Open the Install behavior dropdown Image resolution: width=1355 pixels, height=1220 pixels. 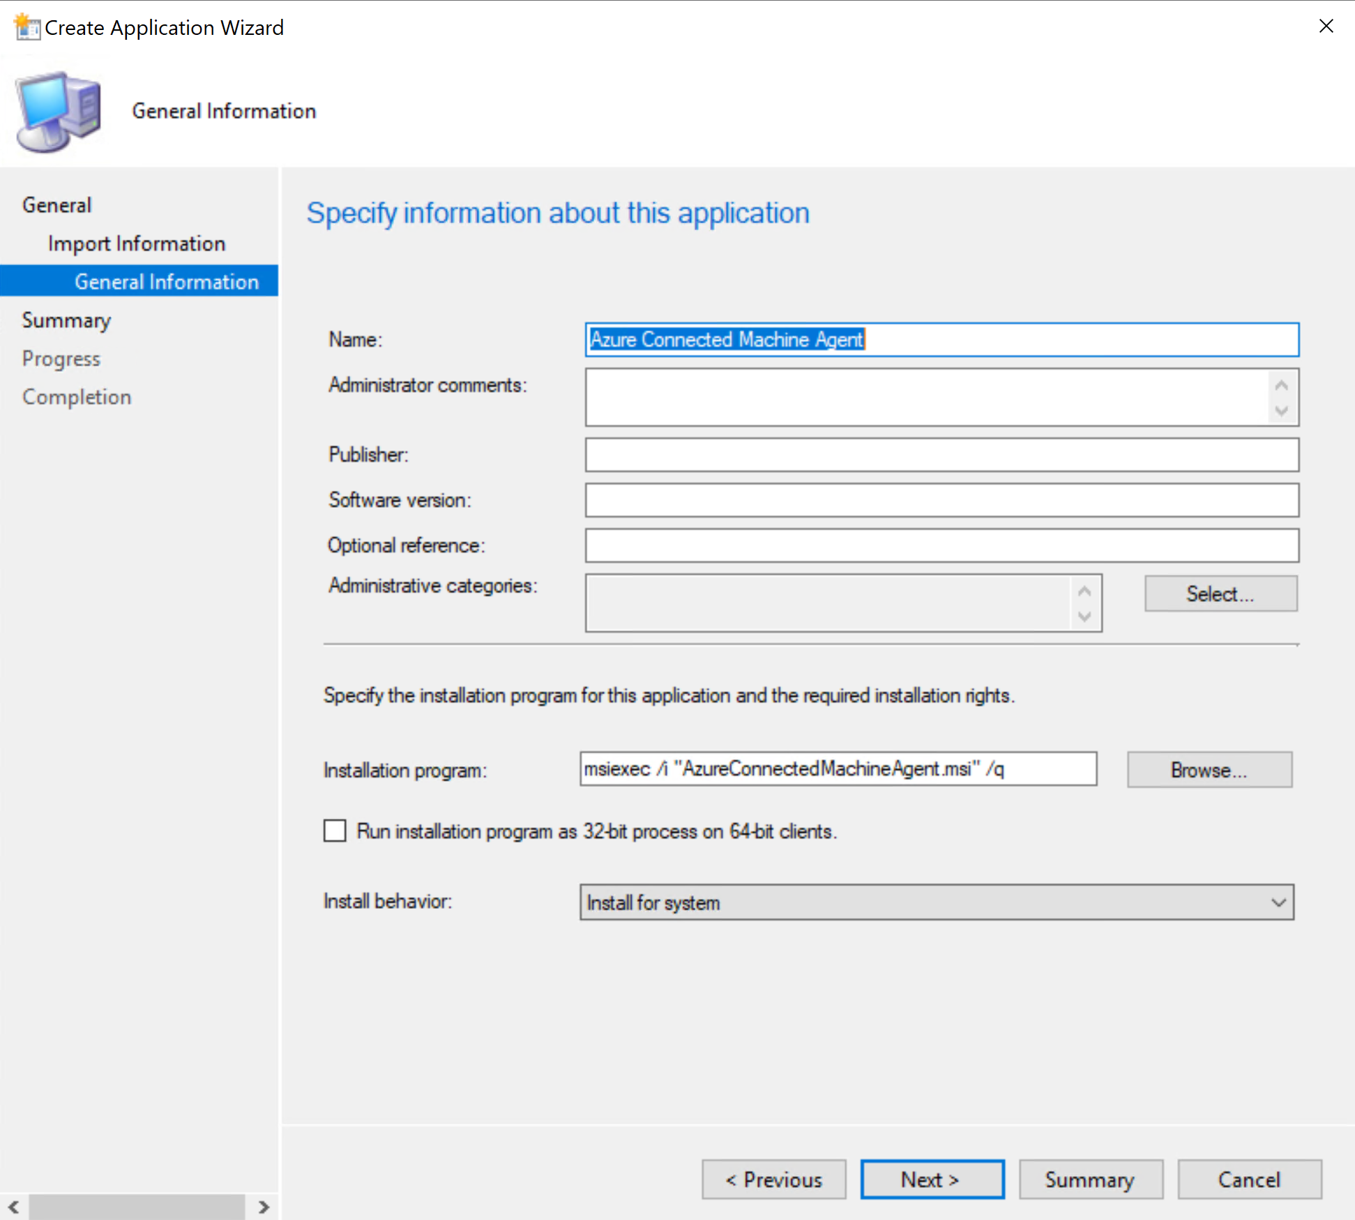[x=936, y=902]
